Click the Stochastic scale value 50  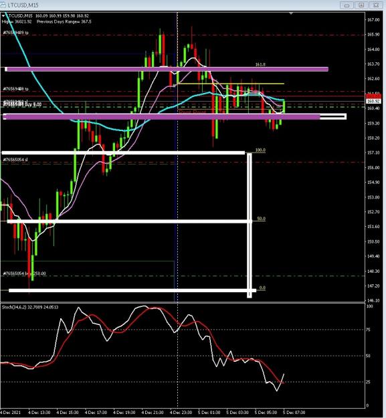tap(368, 356)
